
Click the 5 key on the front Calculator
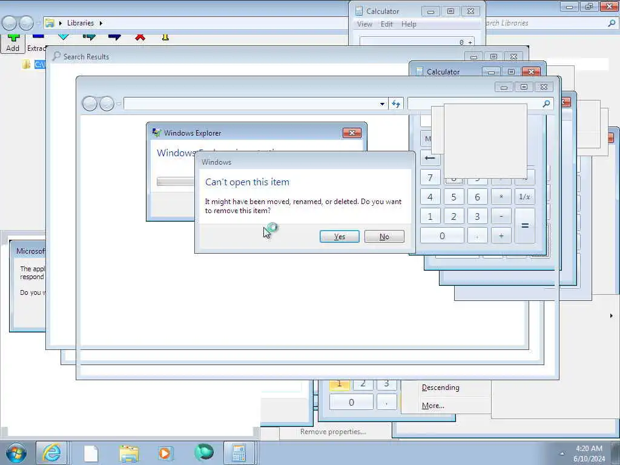[x=453, y=197]
